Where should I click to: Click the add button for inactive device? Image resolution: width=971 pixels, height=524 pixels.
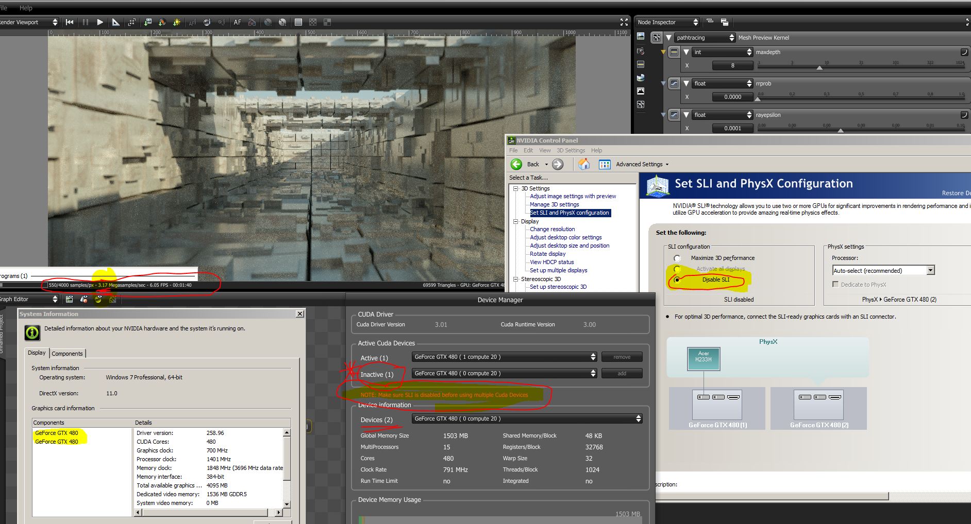tap(622, 373)
